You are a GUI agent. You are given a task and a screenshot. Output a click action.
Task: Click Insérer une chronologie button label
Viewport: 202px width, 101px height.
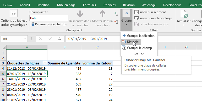[156, 18]
